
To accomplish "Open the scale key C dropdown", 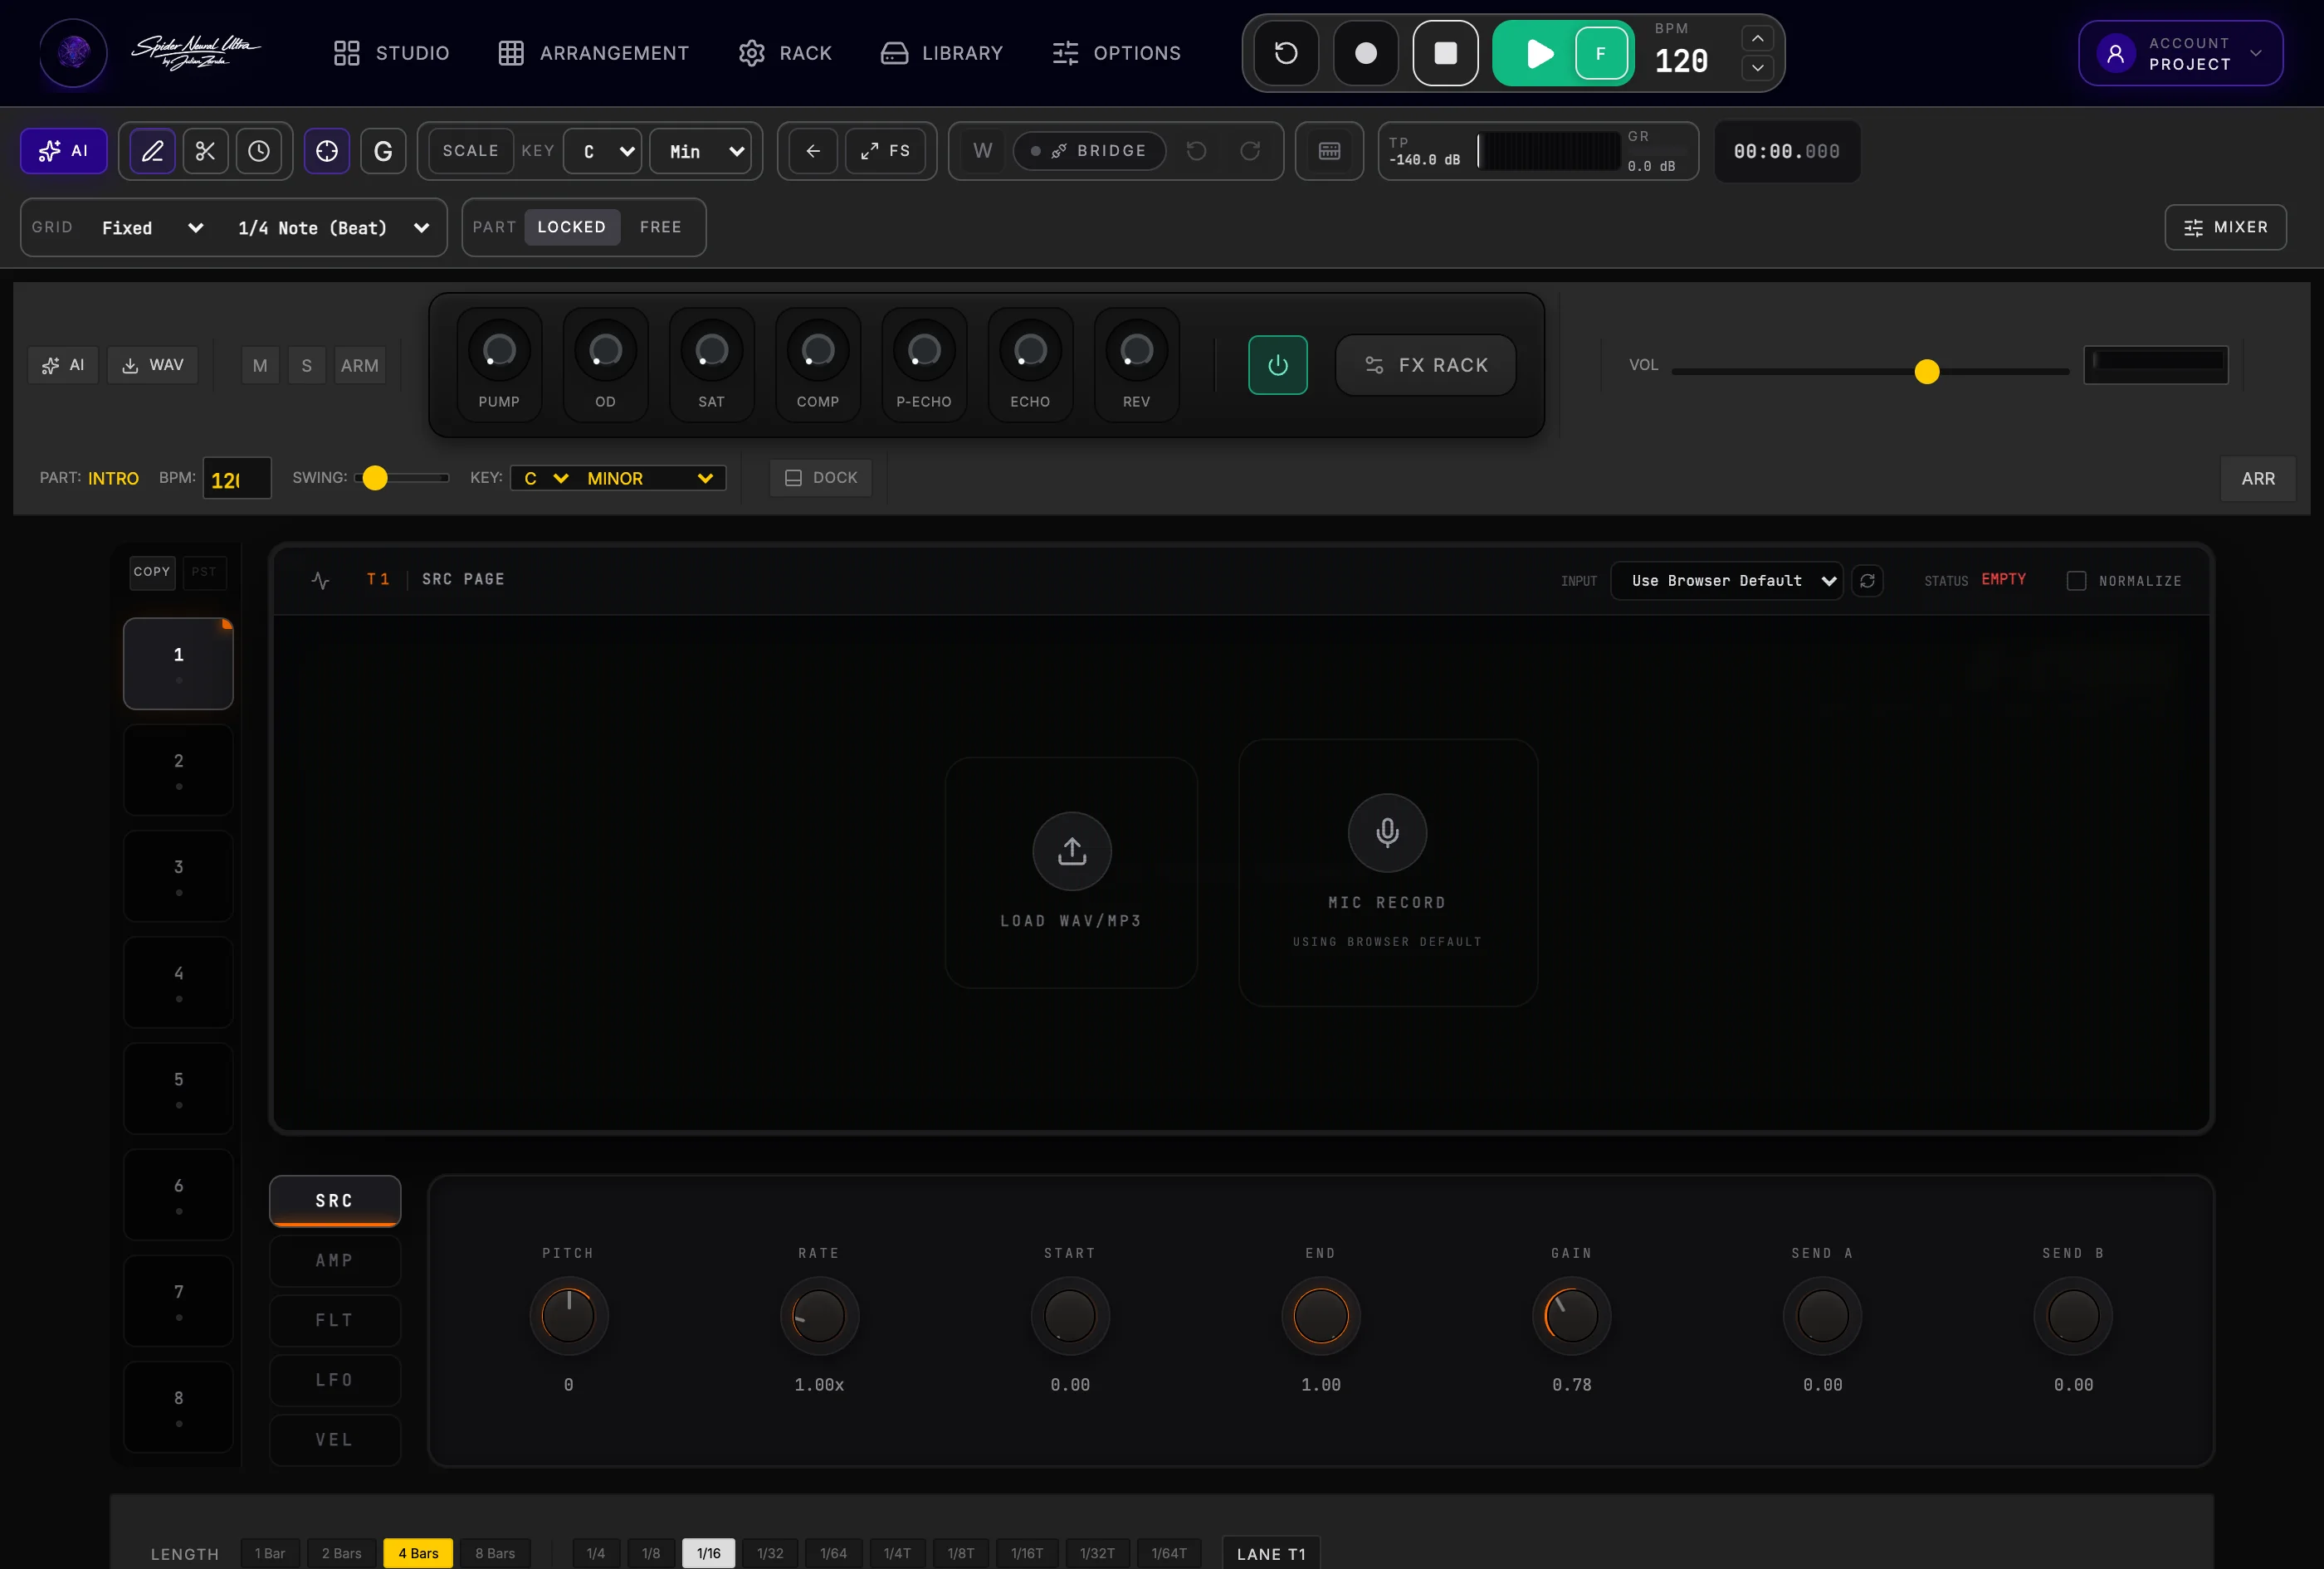I will [x=603, y=152].
